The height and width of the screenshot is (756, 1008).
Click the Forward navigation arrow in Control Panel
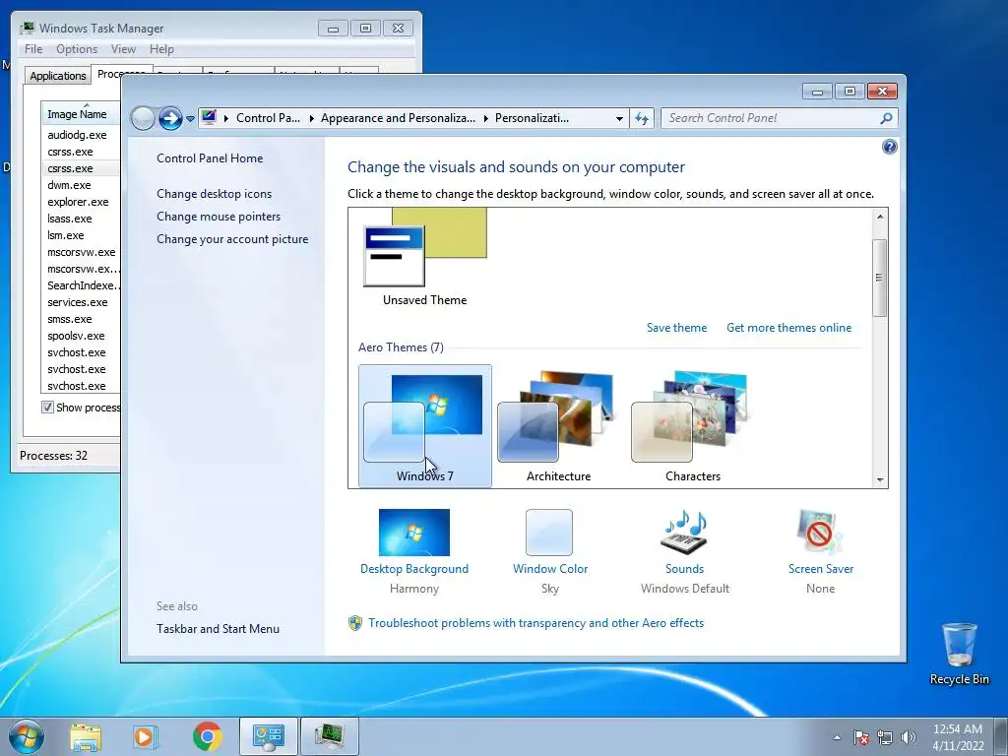coord(170,118)
